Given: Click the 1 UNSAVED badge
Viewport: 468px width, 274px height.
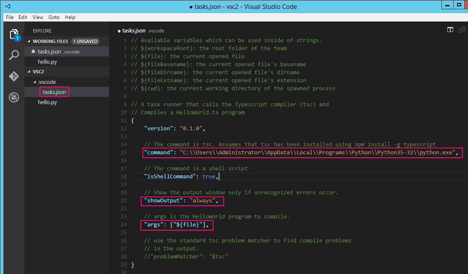Looking at the screenshot, I should pyautogui.click(x=86, y=41).
